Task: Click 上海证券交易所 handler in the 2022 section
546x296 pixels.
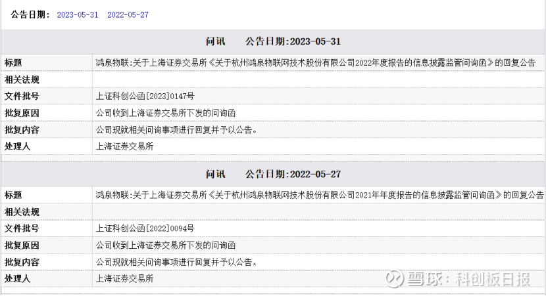Action: pos(125,279)
